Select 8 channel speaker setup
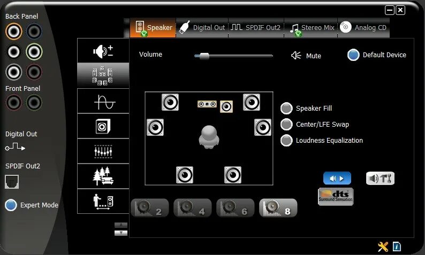Image resolution: width=425 pixels, height=255 pixels. 278,208
